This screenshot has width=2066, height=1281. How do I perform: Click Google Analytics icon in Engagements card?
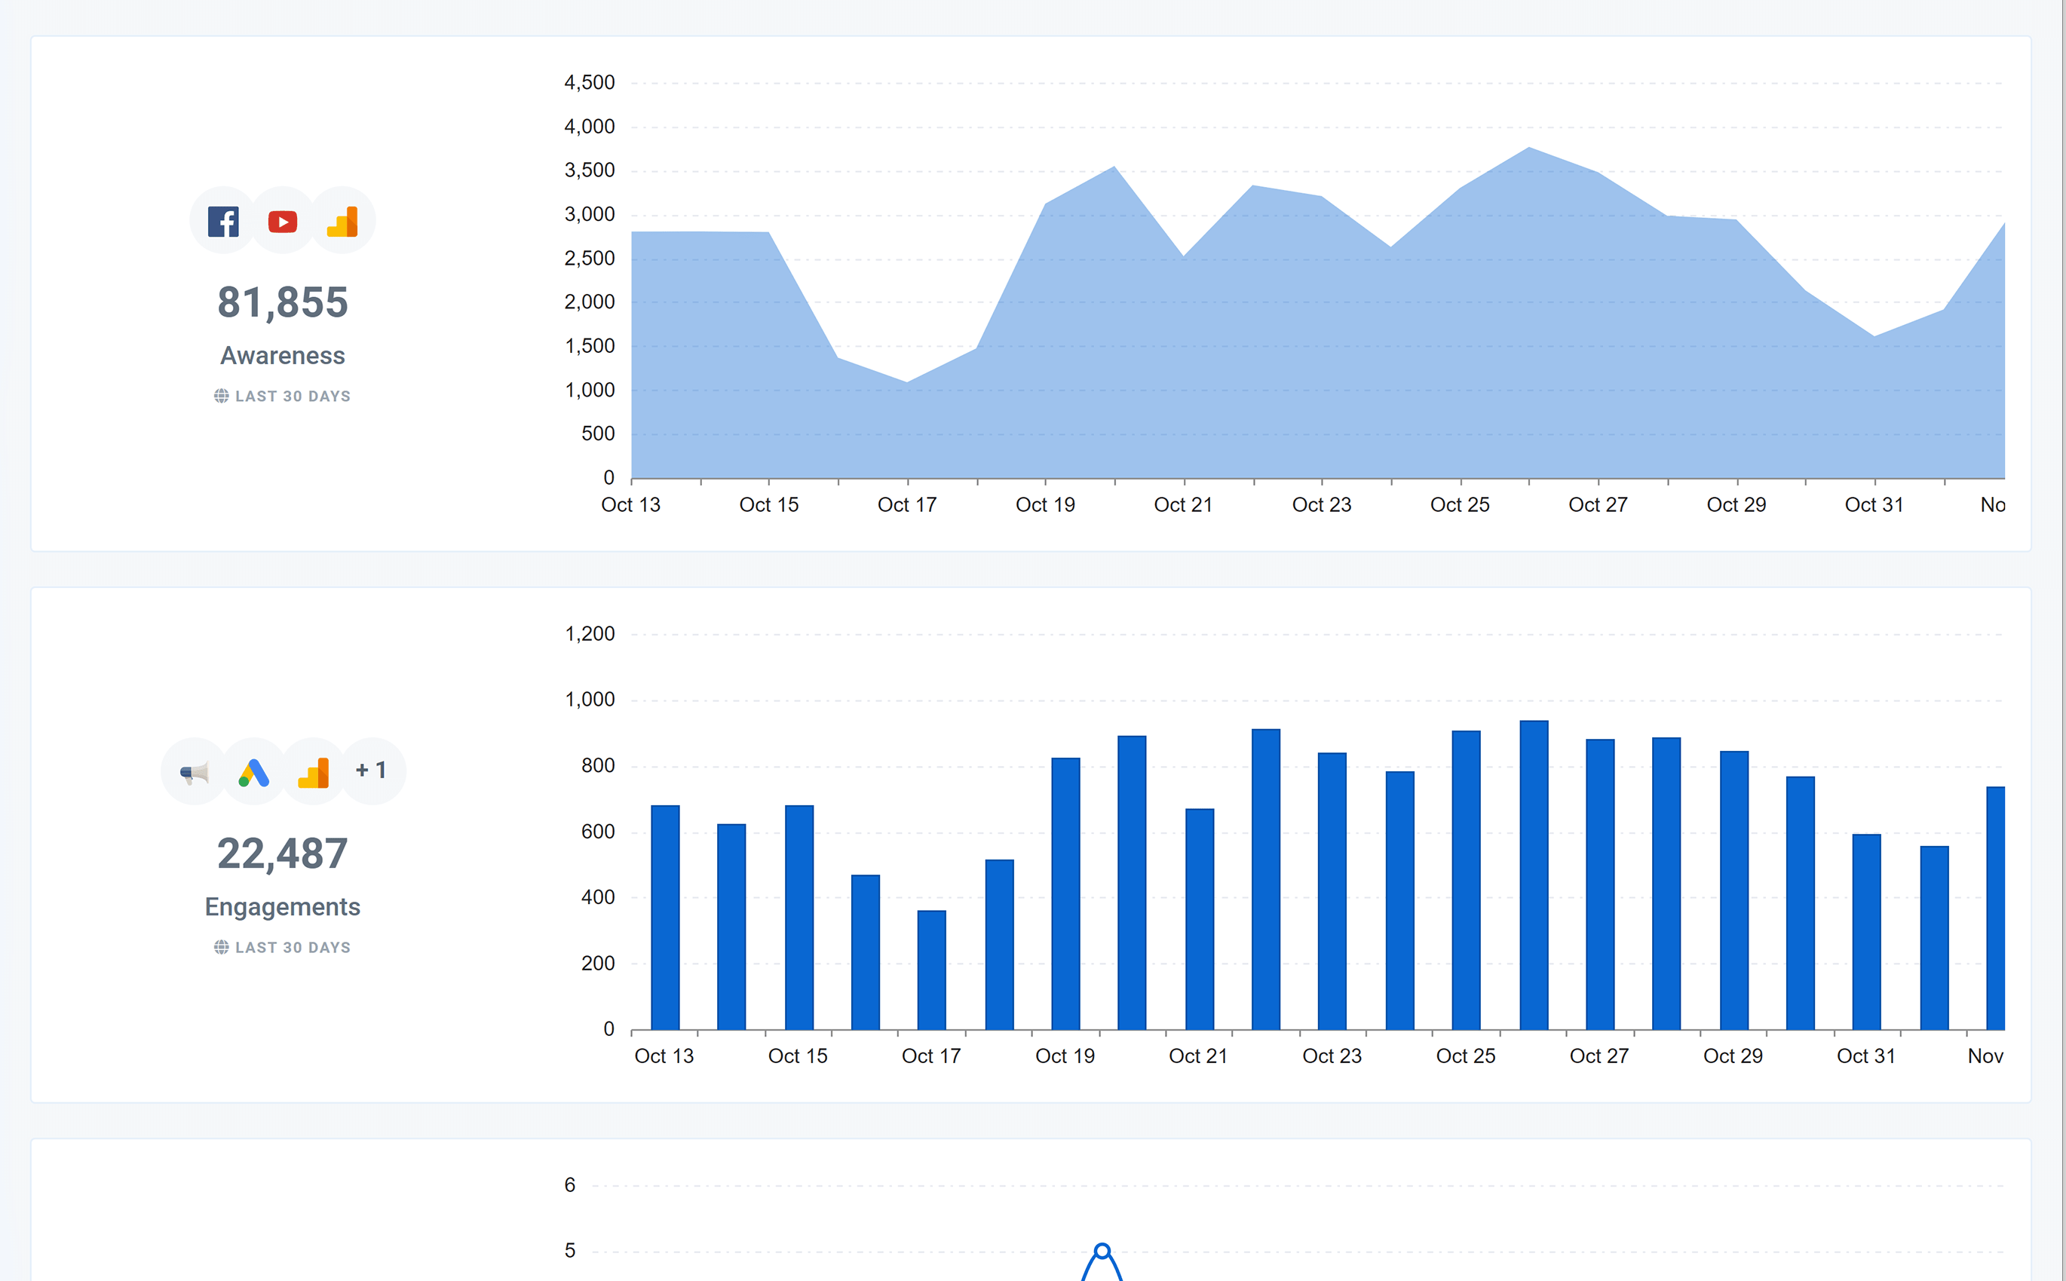314,772
